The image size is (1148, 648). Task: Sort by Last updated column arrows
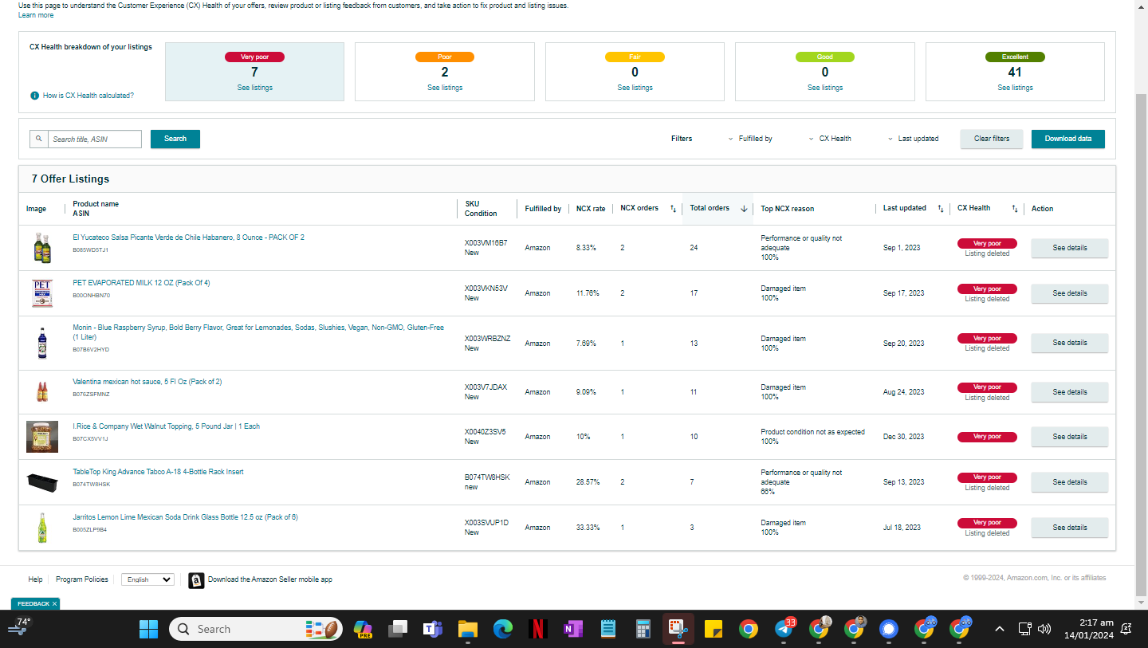pyautogui.click(x=941, y=209)
